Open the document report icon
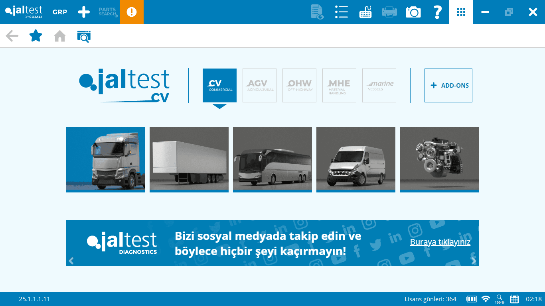Screen dimensions: 545x306 [316, 12]
